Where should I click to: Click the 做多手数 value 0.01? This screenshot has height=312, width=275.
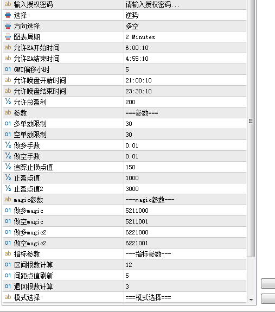tap(185, 145)
